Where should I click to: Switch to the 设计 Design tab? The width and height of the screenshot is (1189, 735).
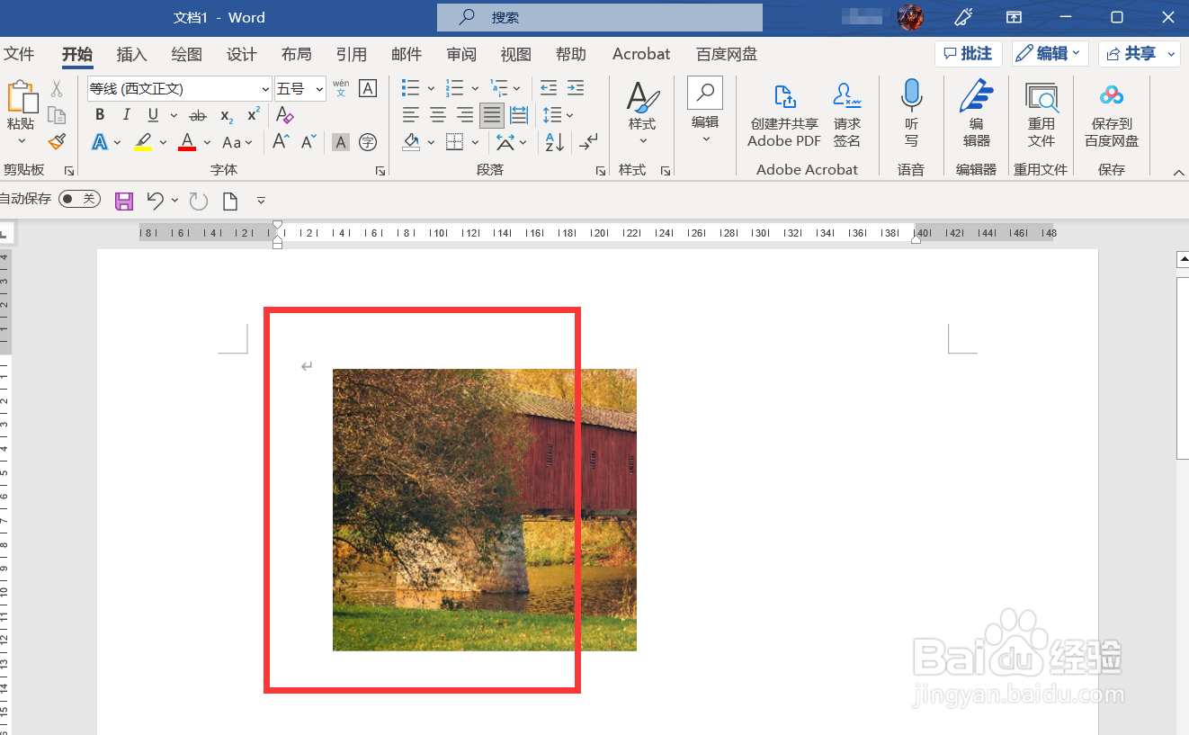tap(241, 54)
